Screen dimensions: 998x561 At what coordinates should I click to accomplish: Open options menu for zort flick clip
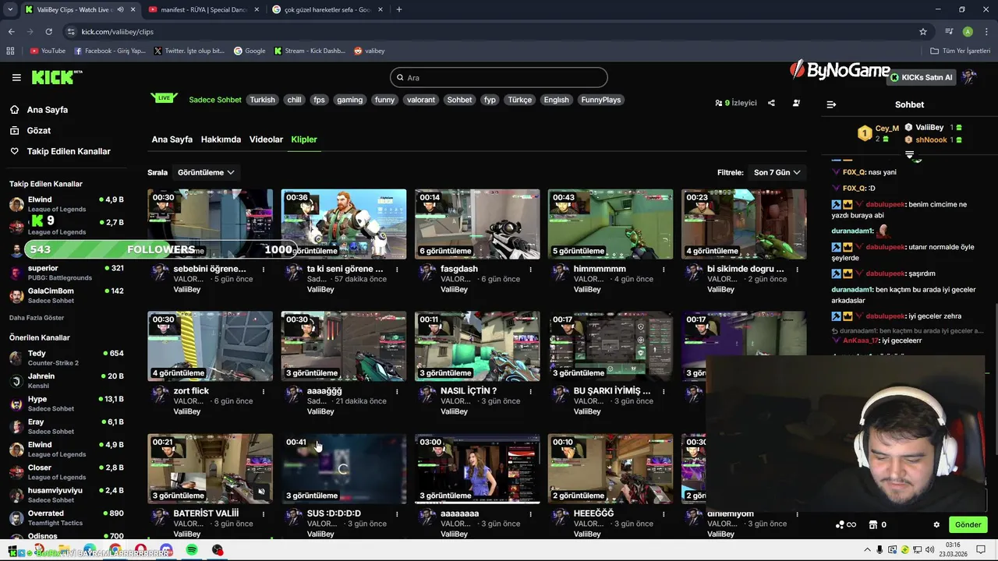click(x=264, y=391)
